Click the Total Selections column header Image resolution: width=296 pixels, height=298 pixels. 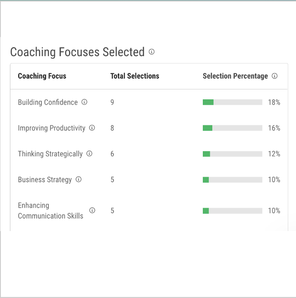(135, 76)
